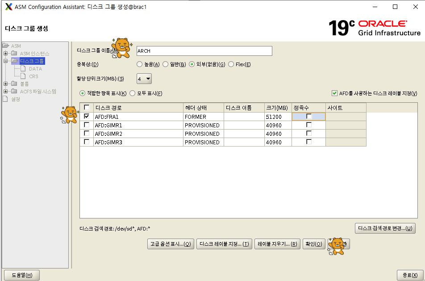Image resolution: width=425 pixels, height=281 pixels.
Task: Check the AFD:GIMR3 disk checkbox
Action: pyautogui.click(x=87, y=142)
